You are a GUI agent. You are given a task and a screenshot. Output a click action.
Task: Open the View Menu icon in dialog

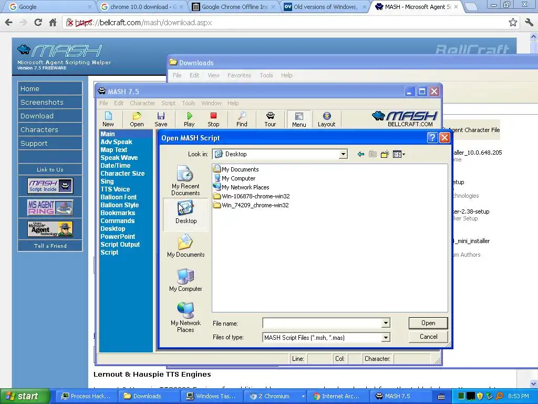click(x=399, y=154)
